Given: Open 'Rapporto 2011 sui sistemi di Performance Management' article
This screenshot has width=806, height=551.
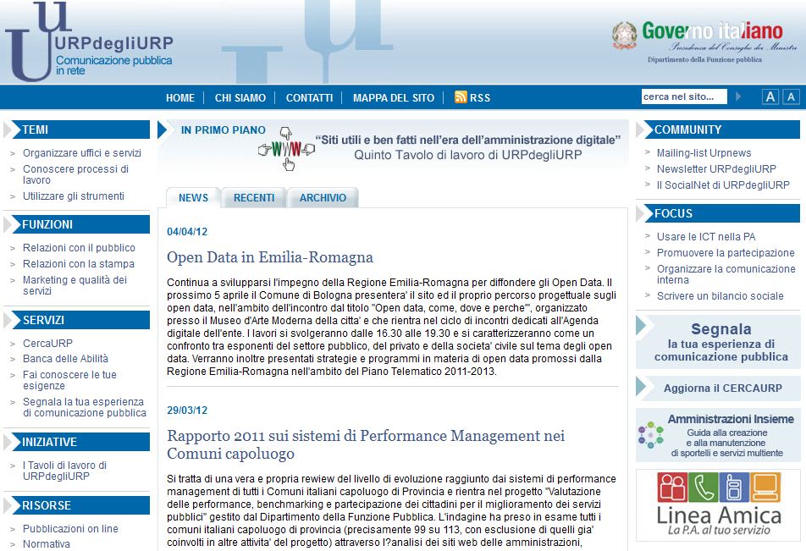Looking at the screenshot, I should point(366,444).
